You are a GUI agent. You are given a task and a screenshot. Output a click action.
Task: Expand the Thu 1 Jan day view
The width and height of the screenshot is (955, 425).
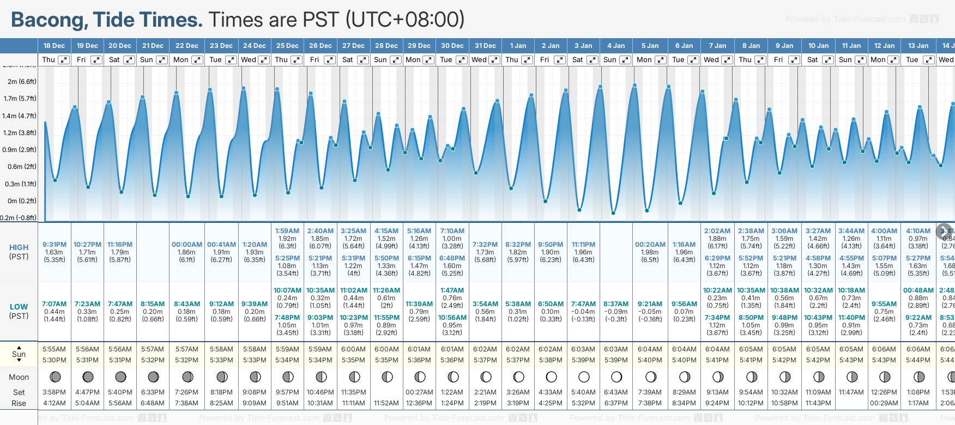(527, 60)
